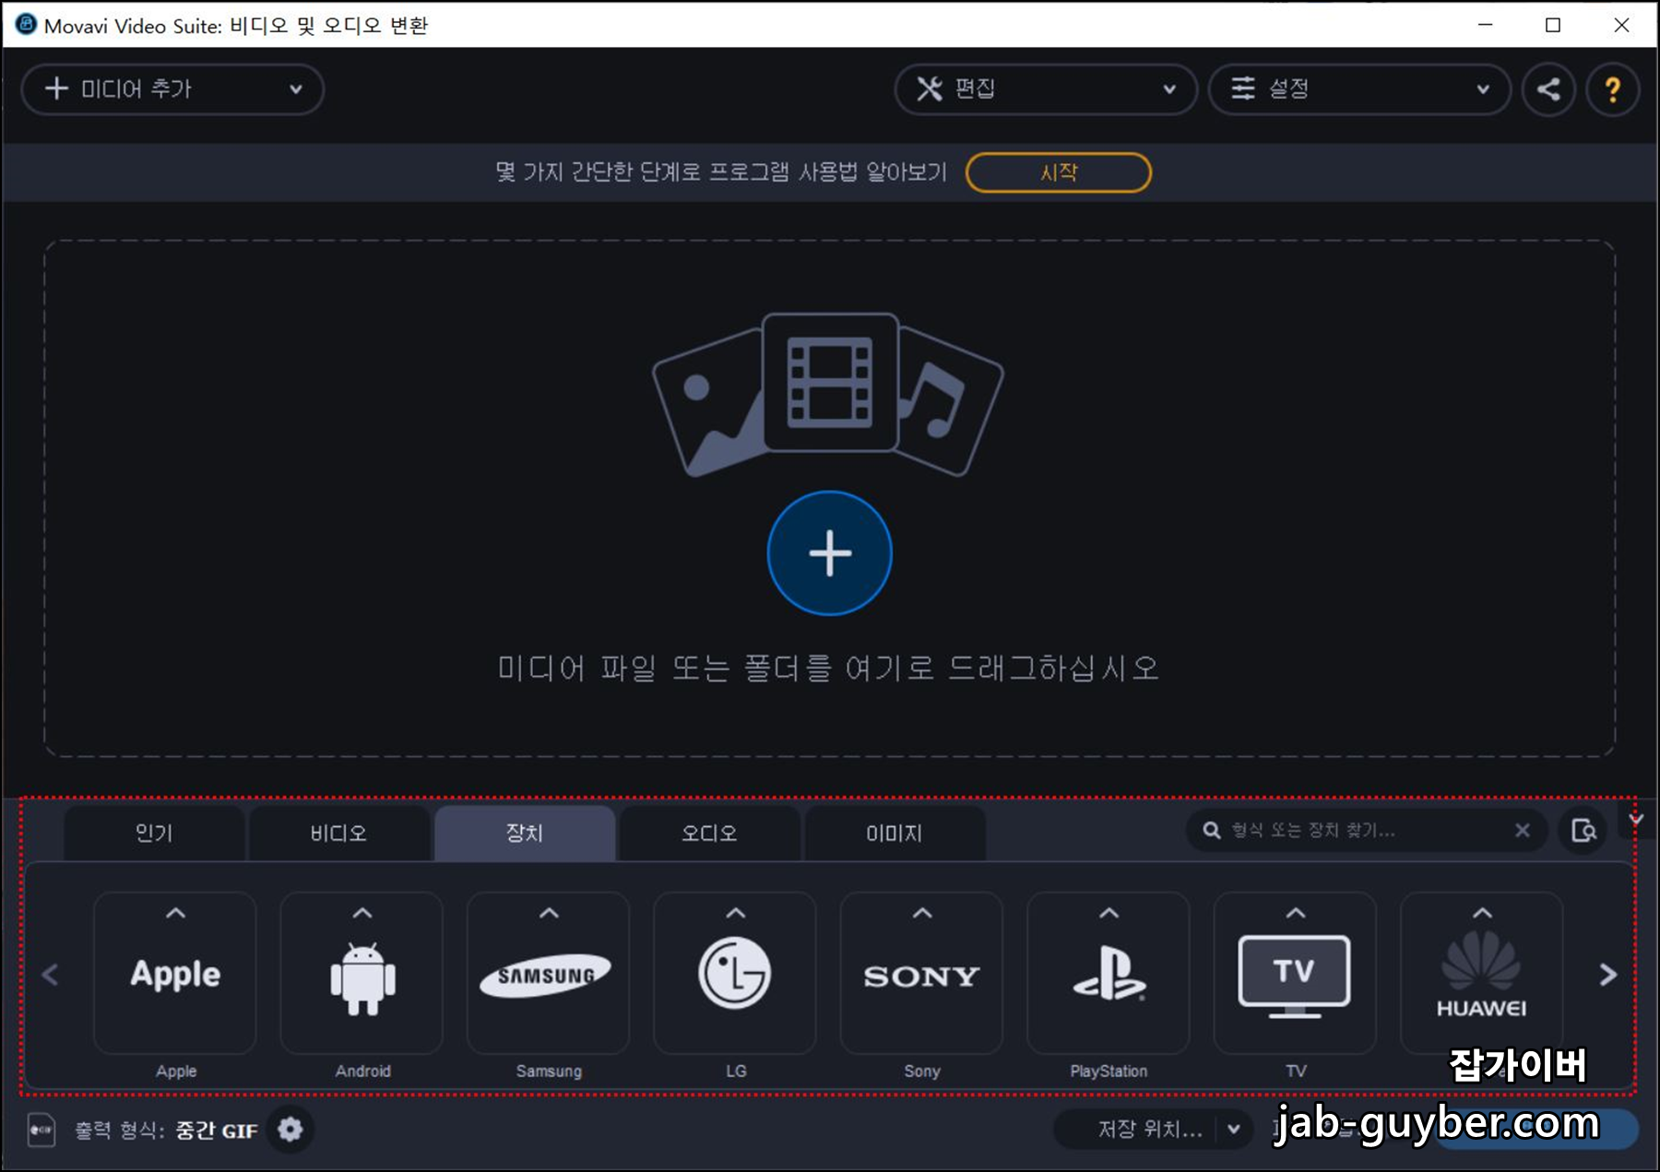Click the film-strip media illustration
1660x1172 pixels.
point(830,383)
